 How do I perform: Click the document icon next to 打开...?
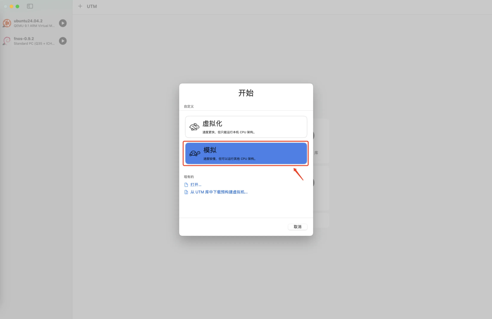point(186,185)
